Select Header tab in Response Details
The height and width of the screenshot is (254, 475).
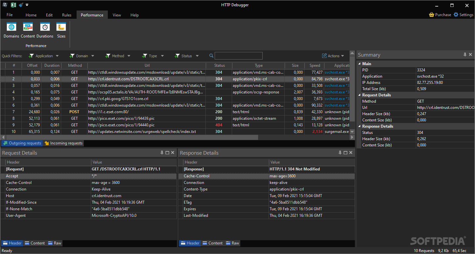[190, 243]
